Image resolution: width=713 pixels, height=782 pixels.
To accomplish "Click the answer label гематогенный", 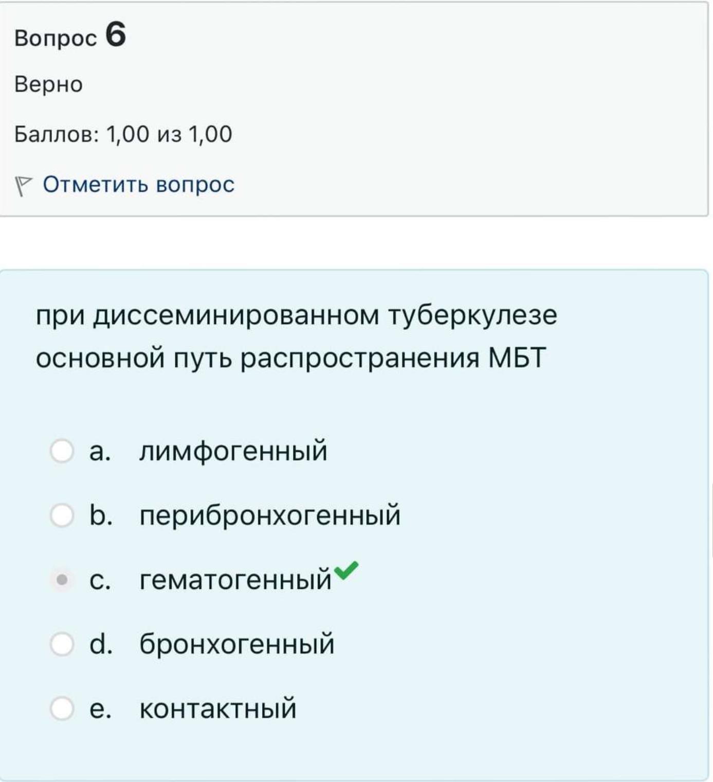I will point(235,580).
